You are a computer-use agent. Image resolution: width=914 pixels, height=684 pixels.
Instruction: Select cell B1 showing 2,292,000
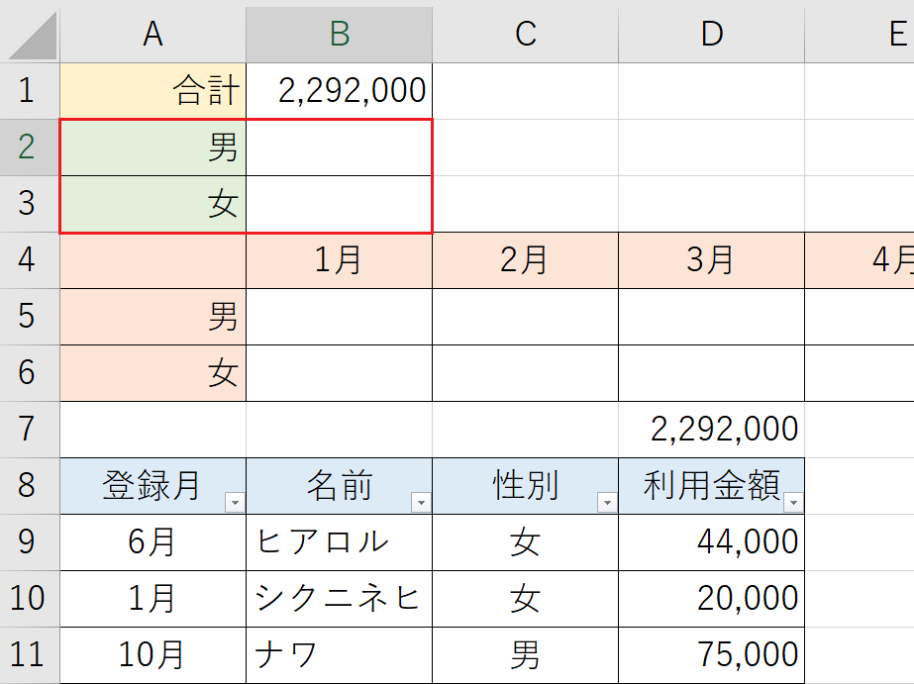[340, 91]
